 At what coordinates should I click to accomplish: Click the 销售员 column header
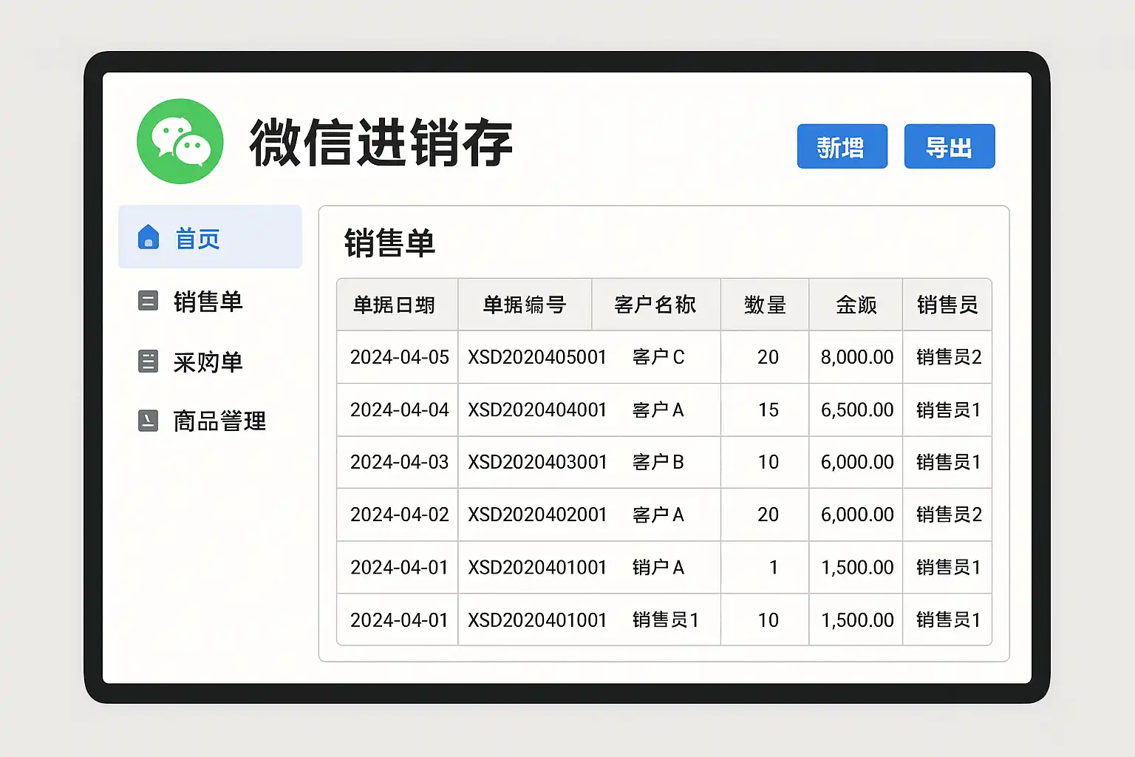tap(947, 305)
